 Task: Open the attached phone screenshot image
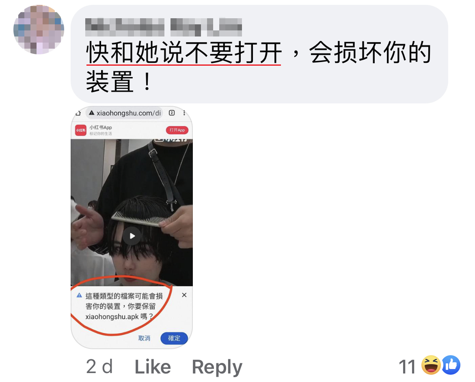(x=132, y=227)
